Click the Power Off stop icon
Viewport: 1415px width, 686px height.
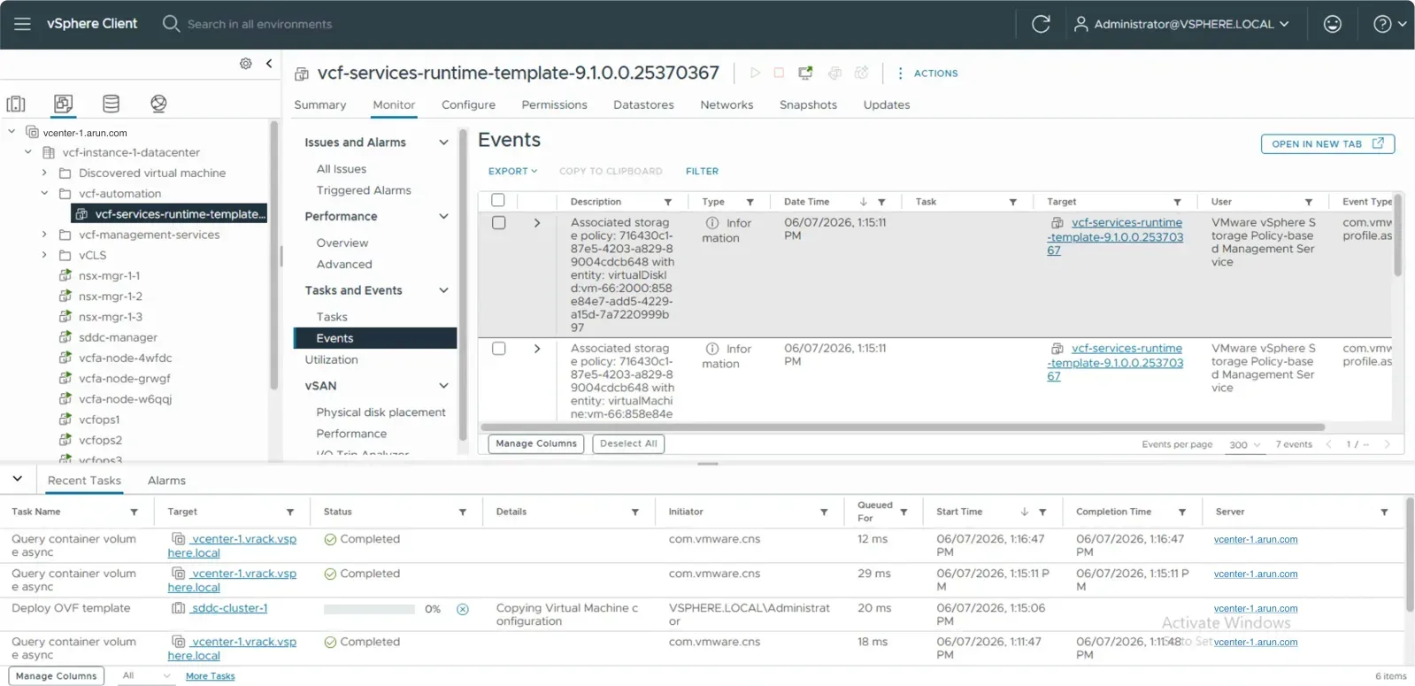point(779,73)
